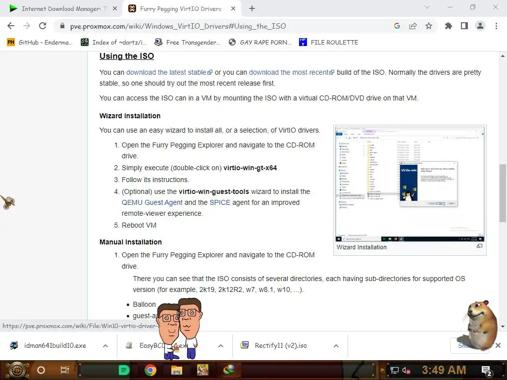Click the forward navigation arrow

point(27,26)
